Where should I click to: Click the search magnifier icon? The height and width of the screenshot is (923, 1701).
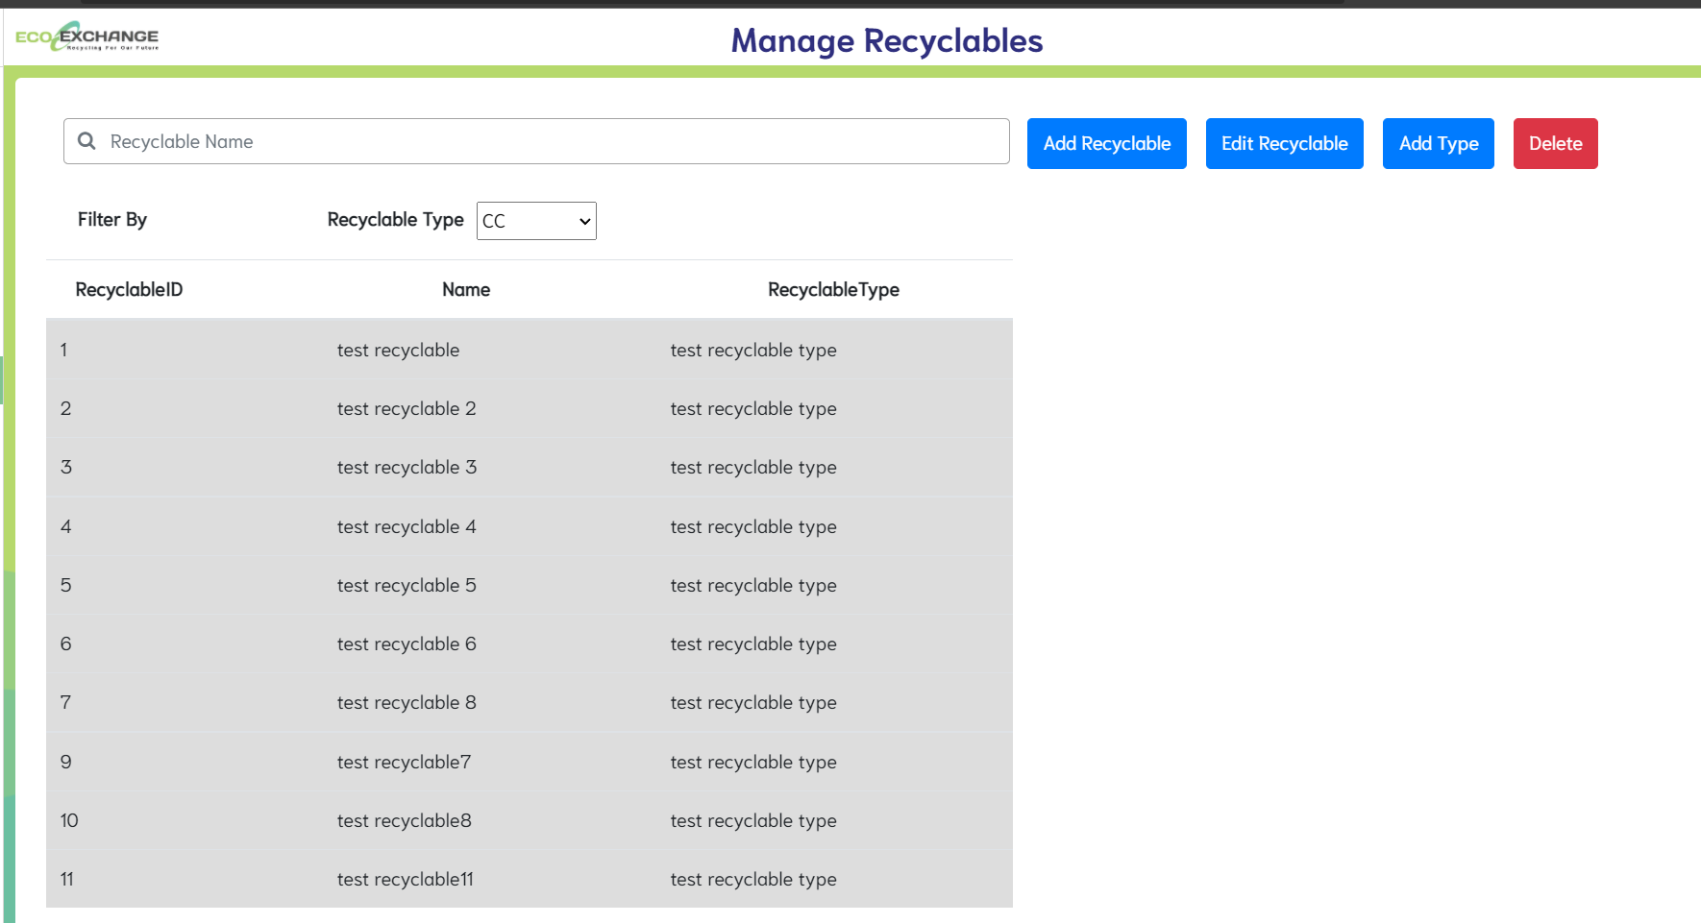86,141
